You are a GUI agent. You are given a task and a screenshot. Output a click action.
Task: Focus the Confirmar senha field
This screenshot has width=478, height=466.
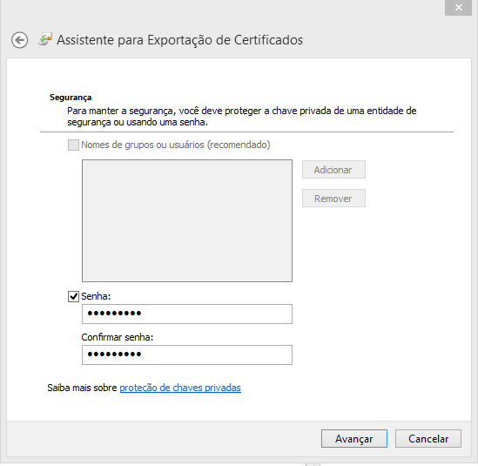[x=187, y=355]
